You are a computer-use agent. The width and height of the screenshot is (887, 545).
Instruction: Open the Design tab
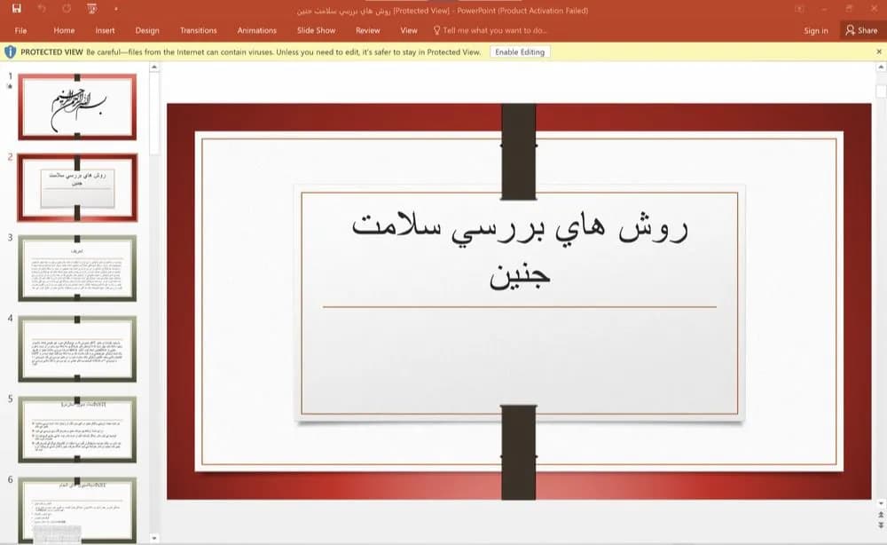tap(147, 30)
